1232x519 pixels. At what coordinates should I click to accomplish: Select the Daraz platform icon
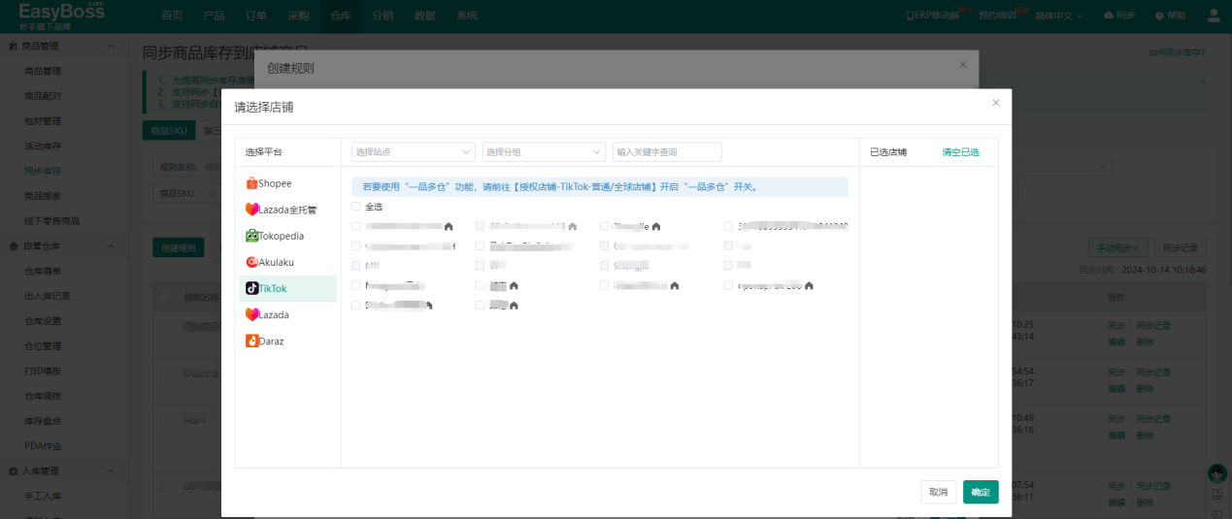pos(252,341)
